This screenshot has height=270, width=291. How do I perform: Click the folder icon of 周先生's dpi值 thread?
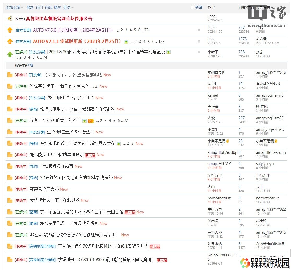coord(10,132)
